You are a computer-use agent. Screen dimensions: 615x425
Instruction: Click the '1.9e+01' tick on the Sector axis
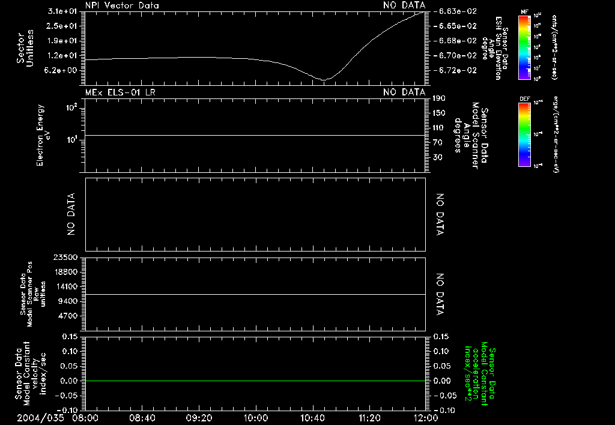pos(62,41)
